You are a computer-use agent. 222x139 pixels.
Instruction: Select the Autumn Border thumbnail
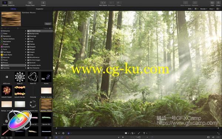[20, 90]
